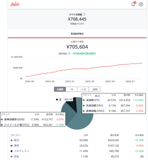Image resolution: width=148 pixels, height=160 pixels.
Task: Click the お預かり資産 value ¥705,604
Action: [77, 47]
